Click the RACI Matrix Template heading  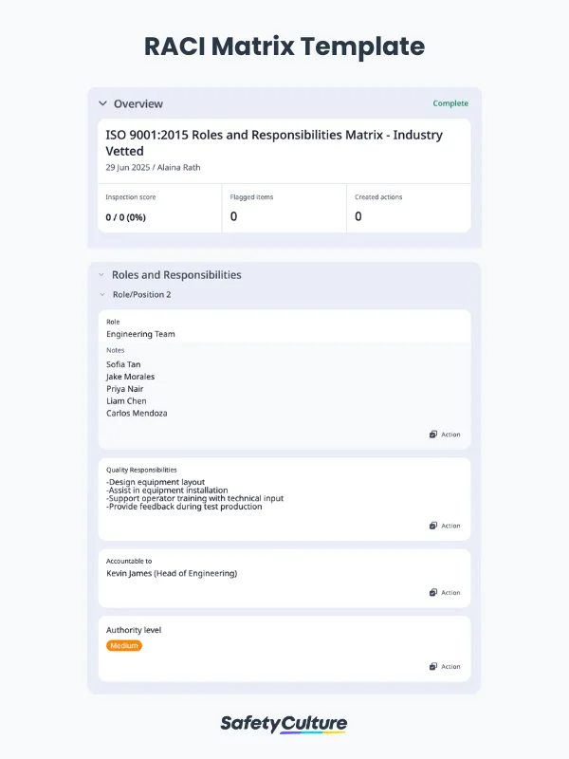(x=284, y=46)
